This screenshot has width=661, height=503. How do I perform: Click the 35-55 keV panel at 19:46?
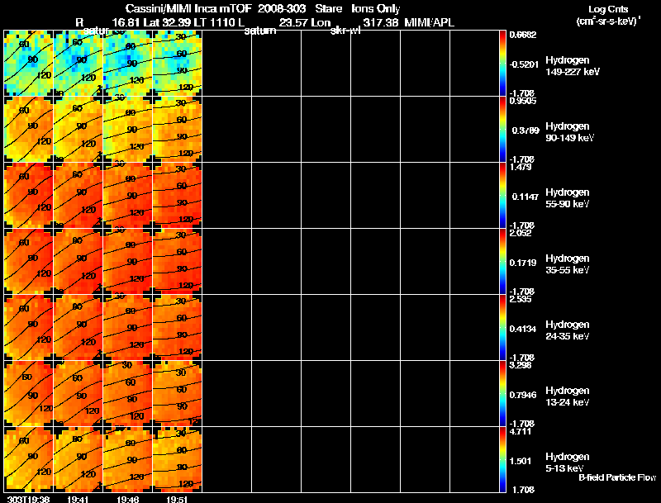click(127, 261)
